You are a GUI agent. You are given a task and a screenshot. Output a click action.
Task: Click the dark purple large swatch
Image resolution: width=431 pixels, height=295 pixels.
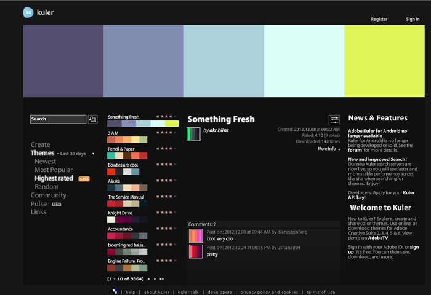pyautogui.click(x=63, y=61)
